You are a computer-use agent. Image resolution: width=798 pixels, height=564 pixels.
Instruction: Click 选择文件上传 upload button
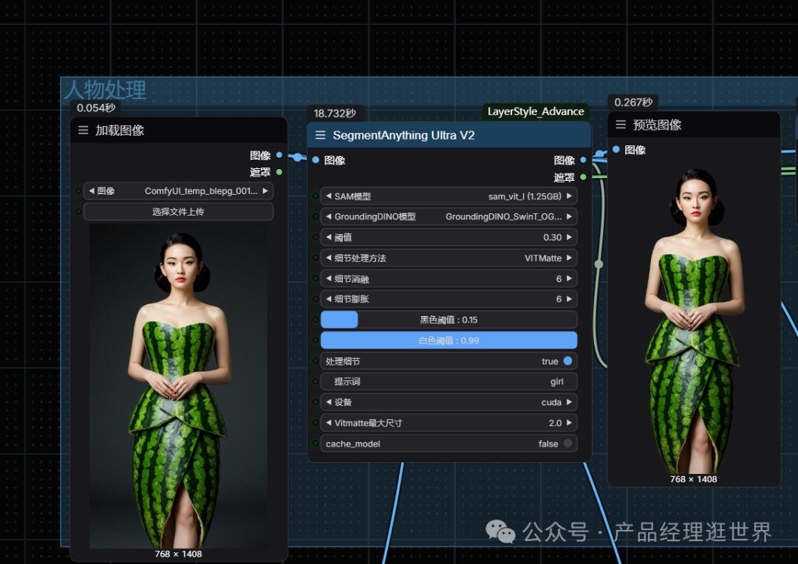click(x=178, y=212)
